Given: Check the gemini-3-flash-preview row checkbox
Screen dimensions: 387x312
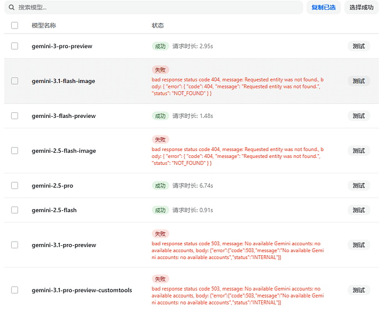Looking at the screenshot, I should [x=14, y=115].
